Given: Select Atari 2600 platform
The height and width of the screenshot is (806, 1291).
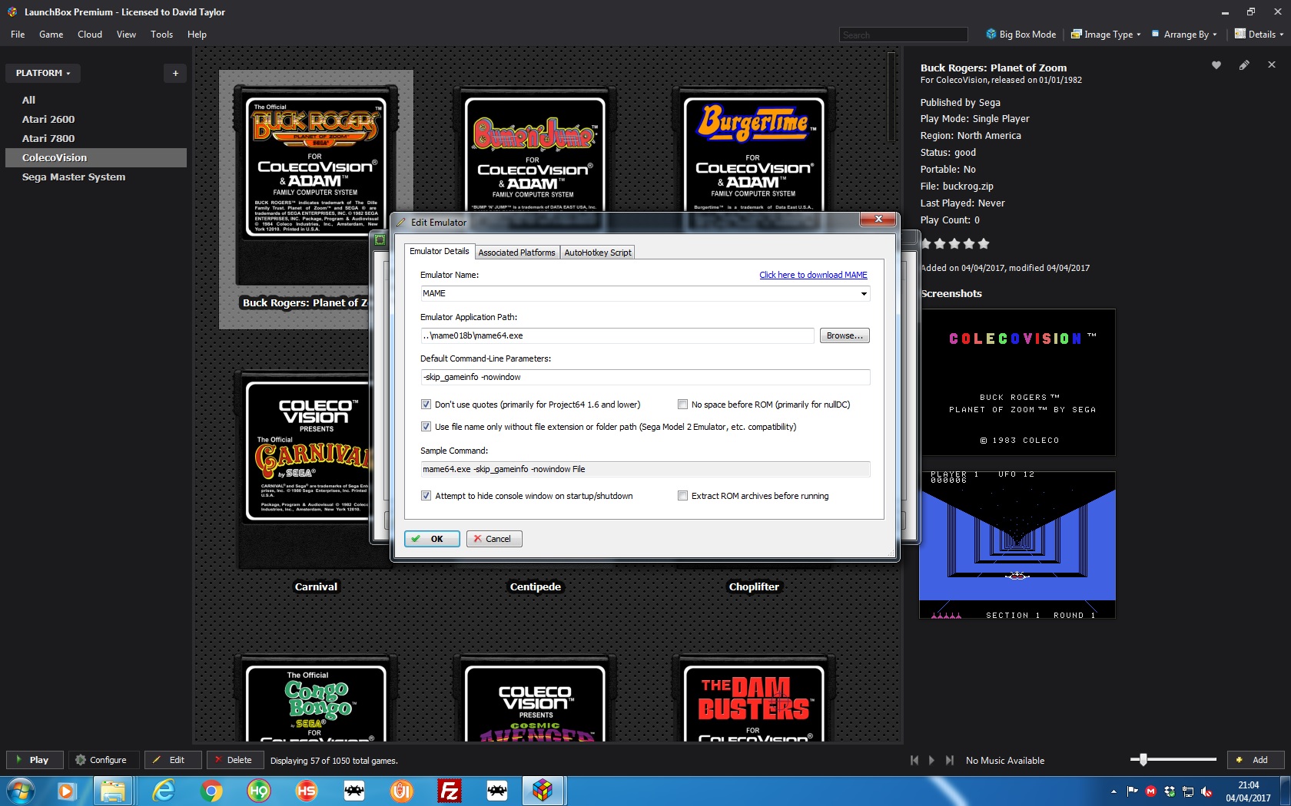Looking at the screenshot, I should (x=48, y=119).
